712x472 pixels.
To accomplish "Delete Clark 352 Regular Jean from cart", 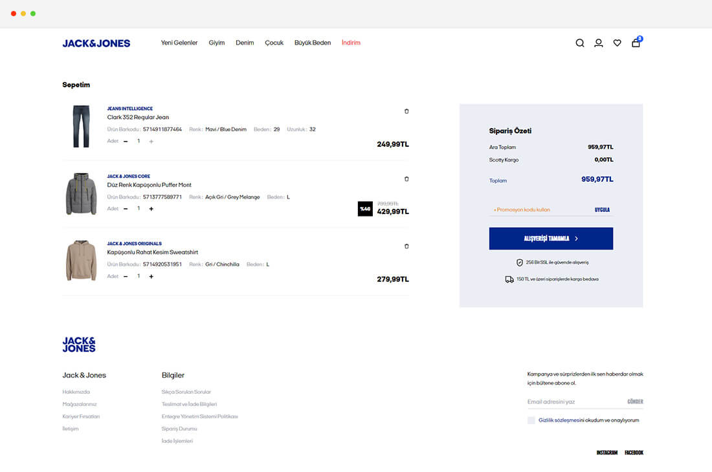I will (406, 111).
